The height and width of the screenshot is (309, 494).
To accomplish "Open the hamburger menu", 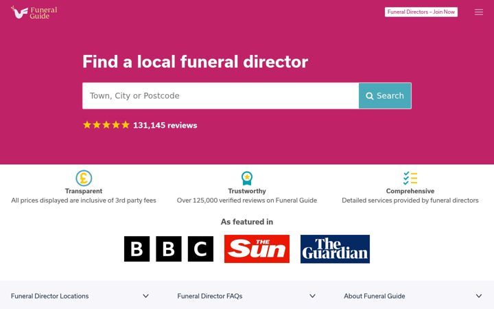I will coord(479,12).
